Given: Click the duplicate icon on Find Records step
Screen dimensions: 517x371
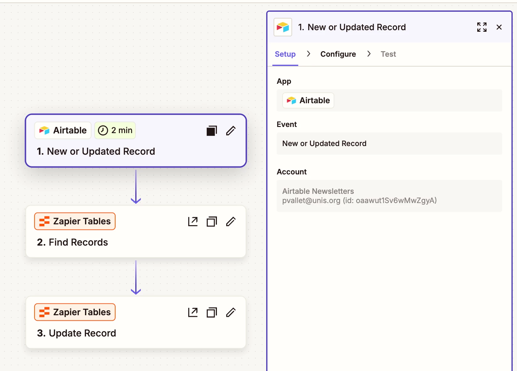Looking at the screenshot, I should point(212,222).
